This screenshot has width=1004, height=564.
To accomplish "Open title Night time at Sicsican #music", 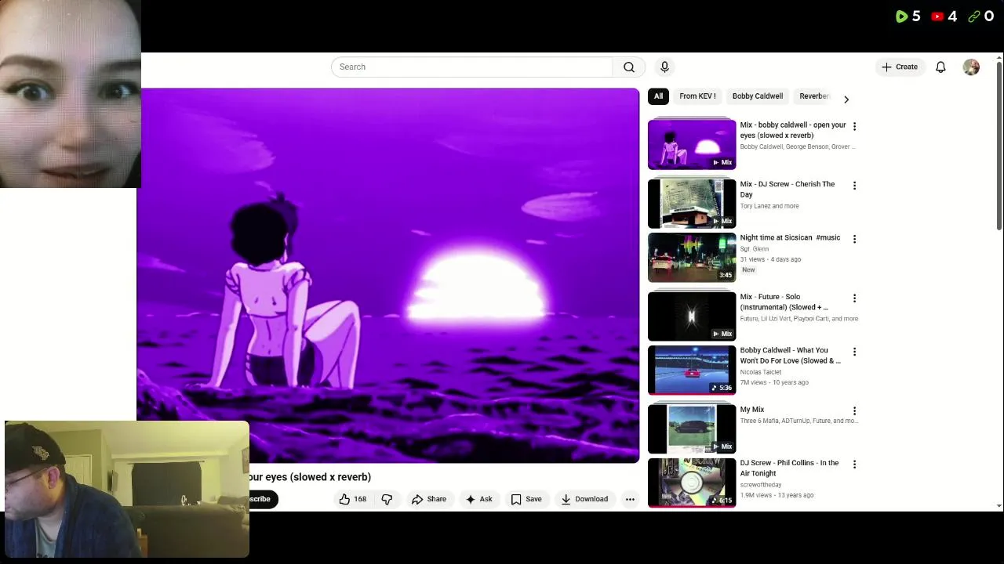I will click(x=790, y=237).
